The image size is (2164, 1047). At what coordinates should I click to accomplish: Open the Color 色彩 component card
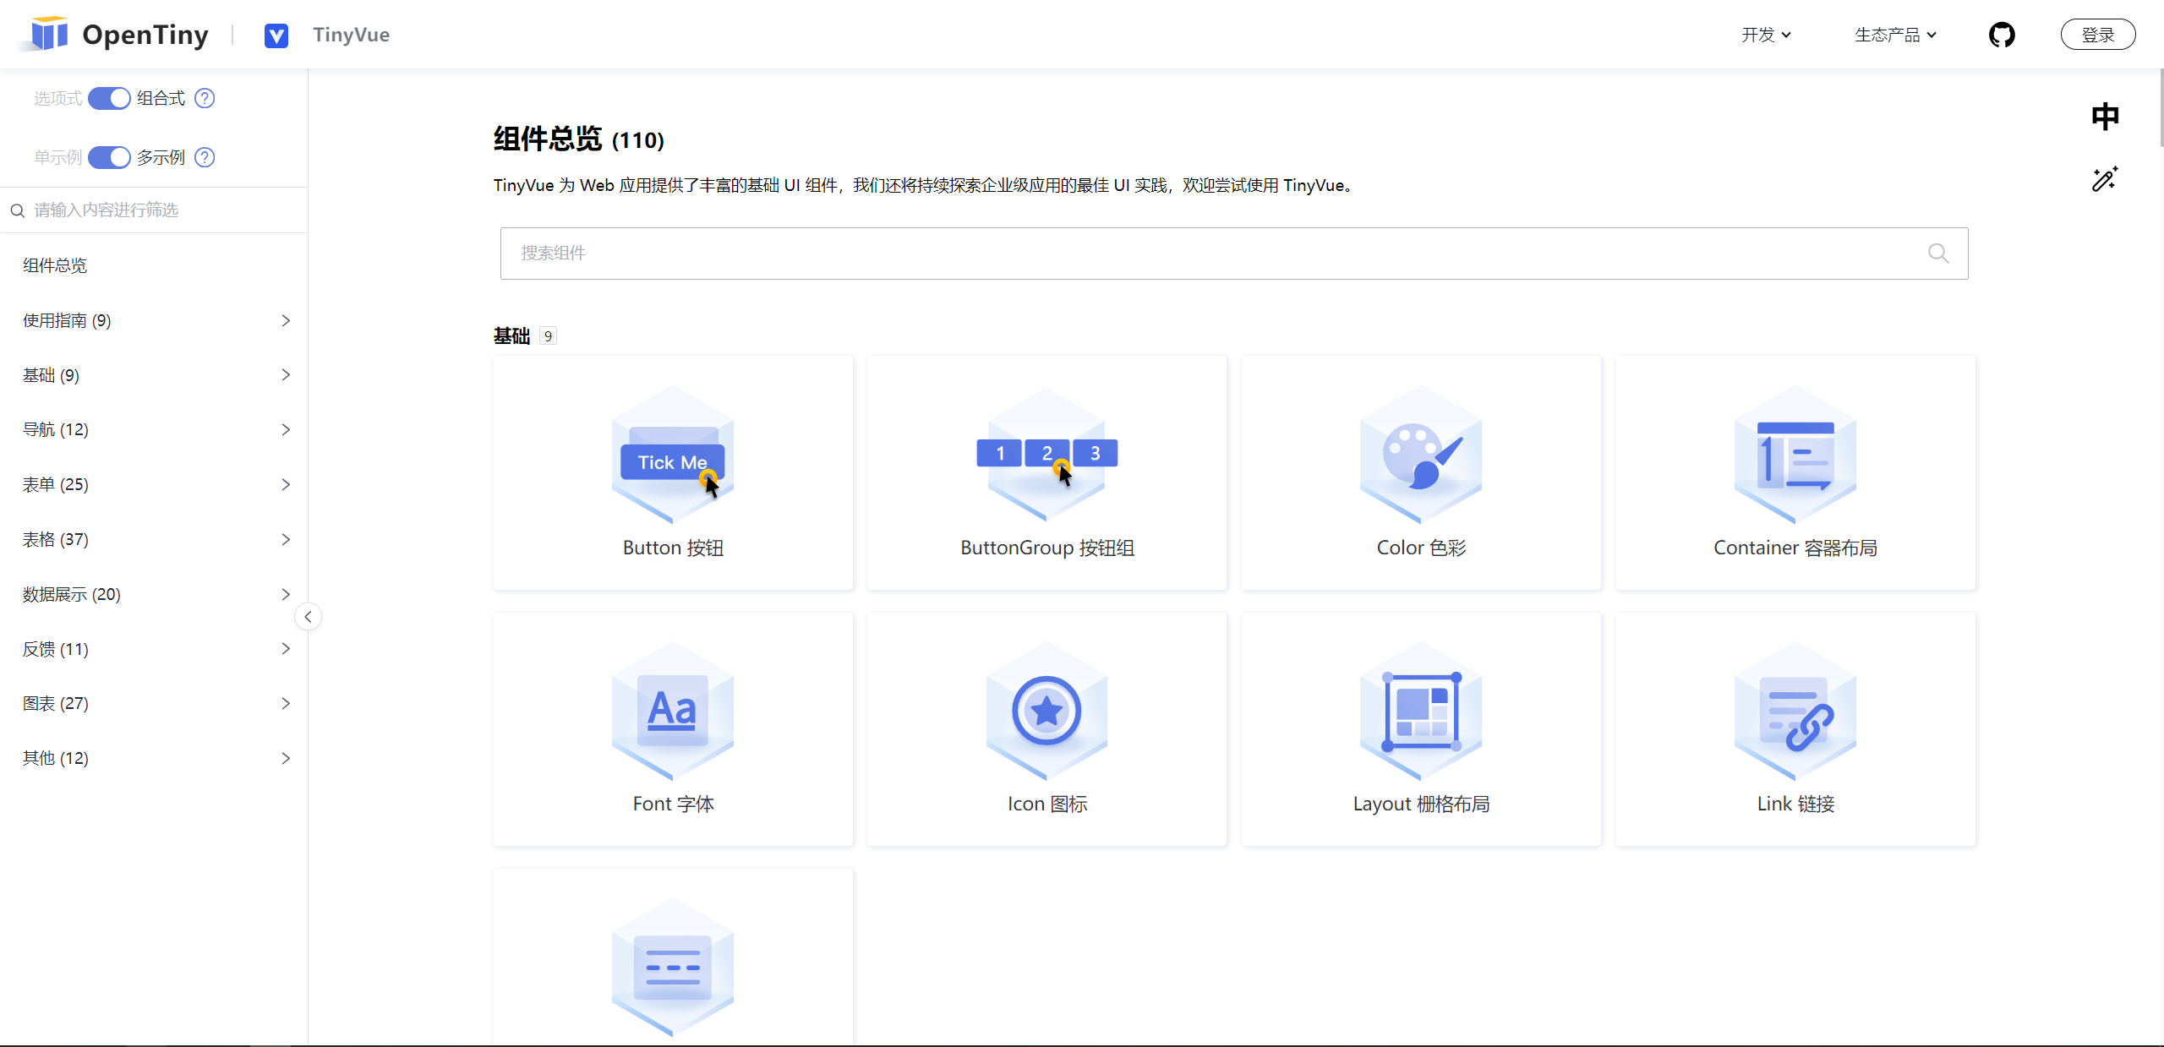[1420, 472]
